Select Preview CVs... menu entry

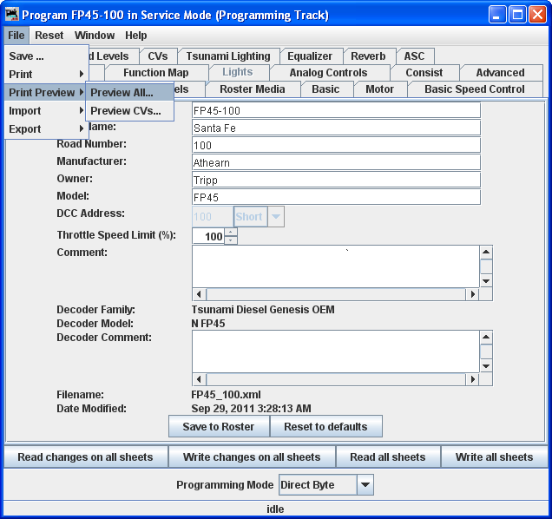point(126,111)
